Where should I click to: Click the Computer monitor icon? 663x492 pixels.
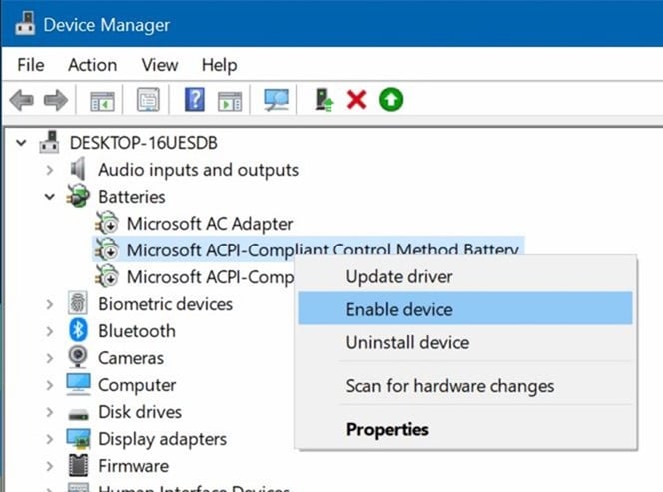pos(78,384)
